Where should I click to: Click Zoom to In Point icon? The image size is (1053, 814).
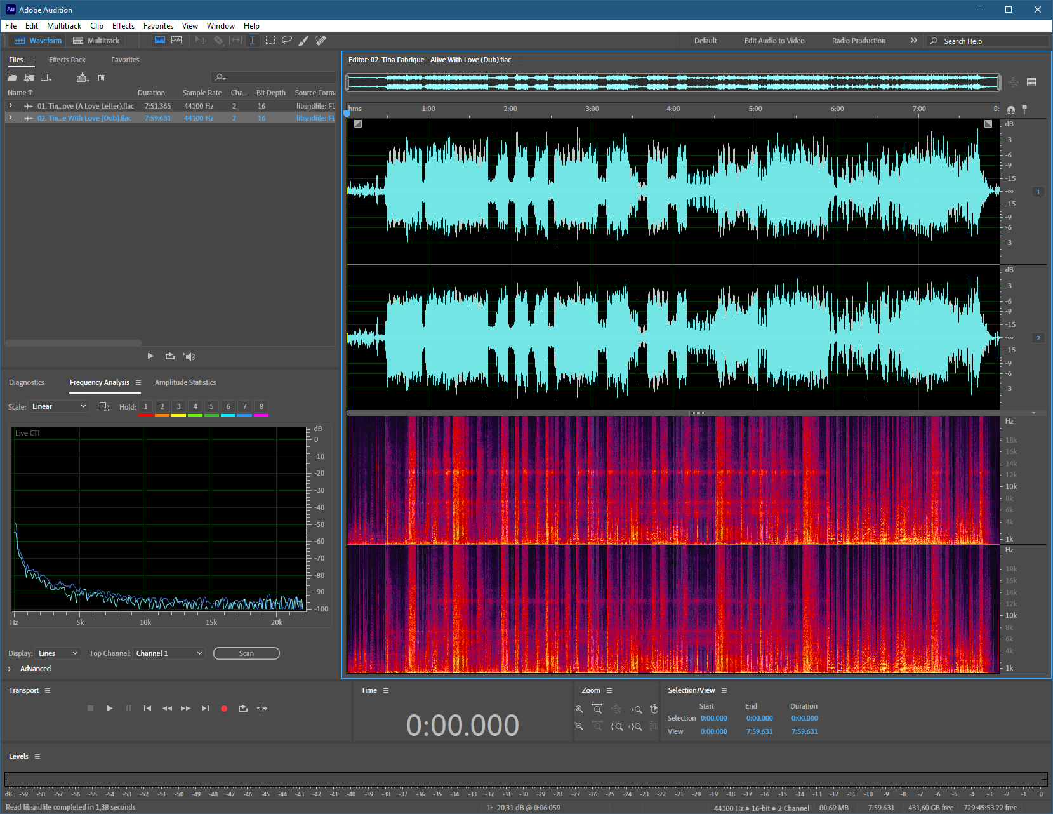point(617,726)
